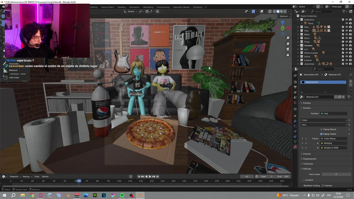Uncheck the Guitar collection checkbox

click(343, 56)
